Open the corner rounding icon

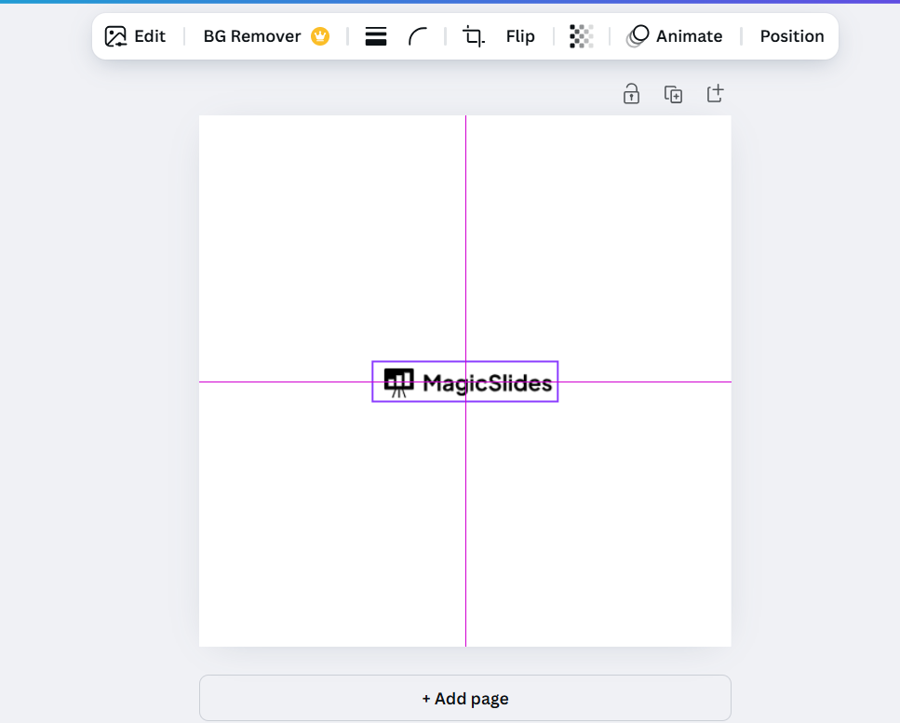419,36
